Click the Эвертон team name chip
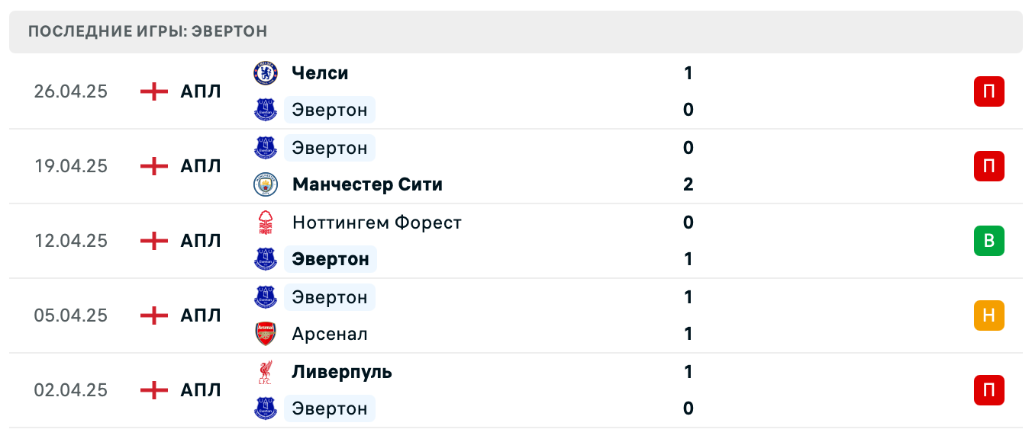Viewport: 1032px width, 442px height. click(329, 109)
